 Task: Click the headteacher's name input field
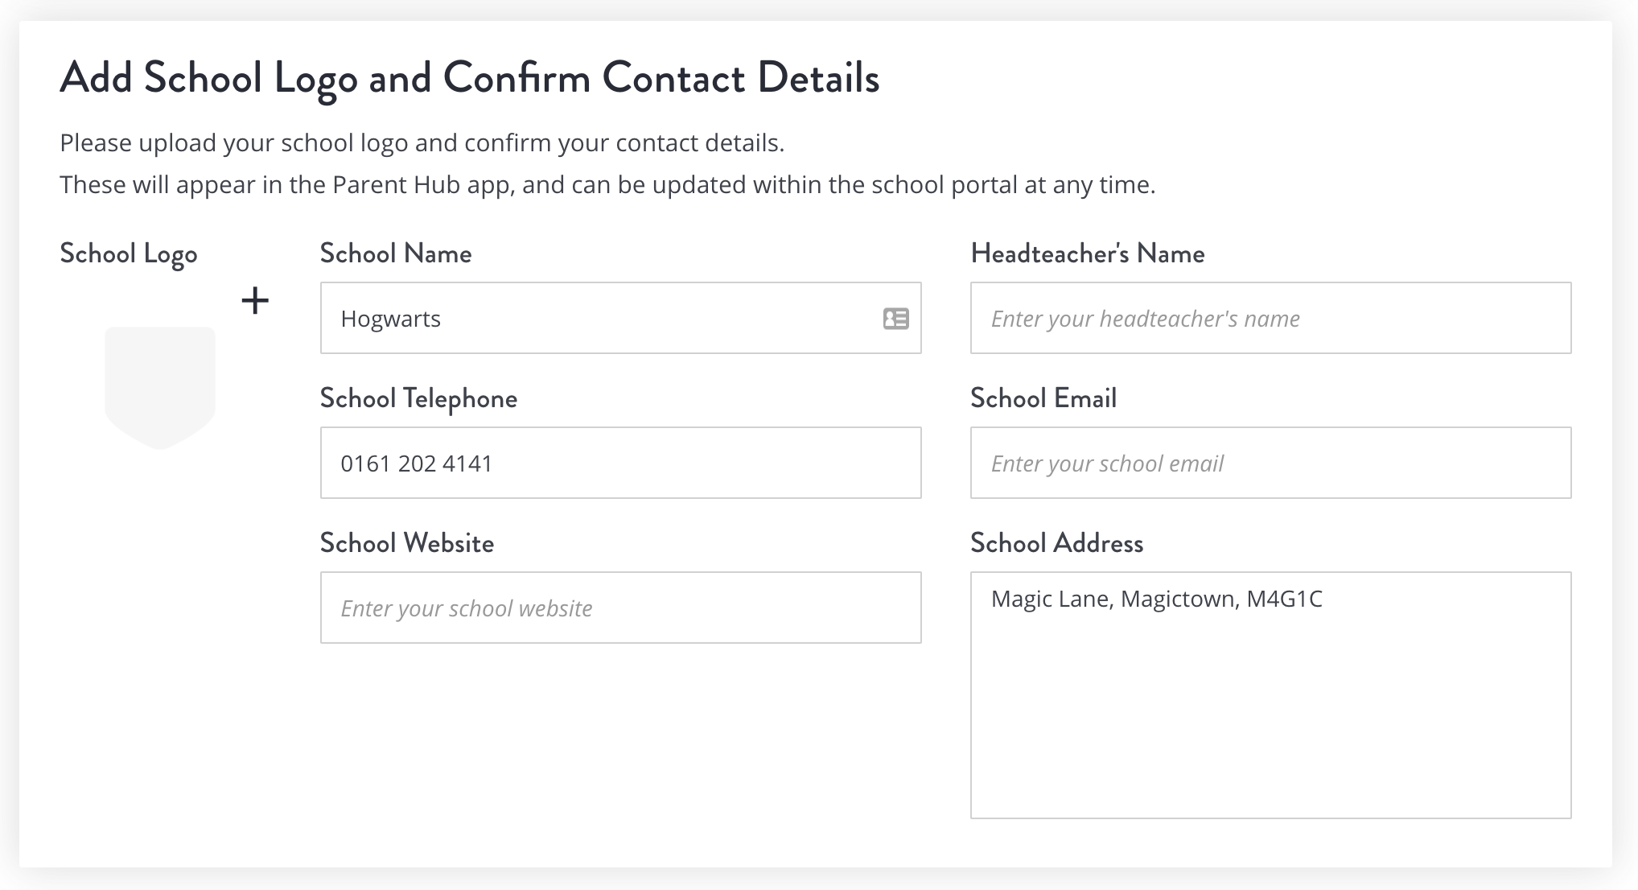[1270, 318]
